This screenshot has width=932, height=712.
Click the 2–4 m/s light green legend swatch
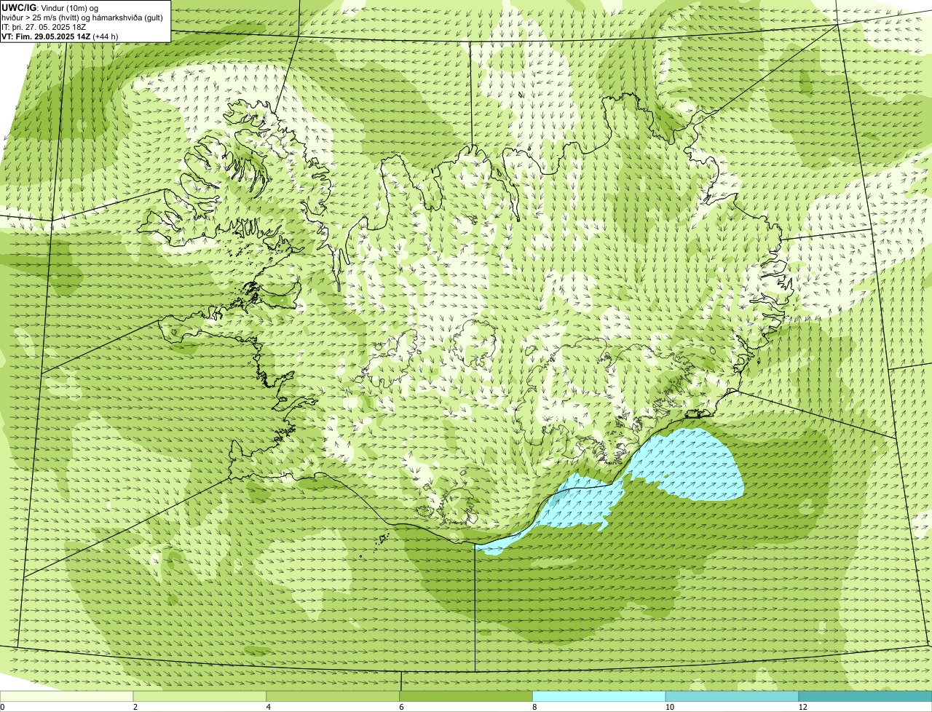click(200, 696)
